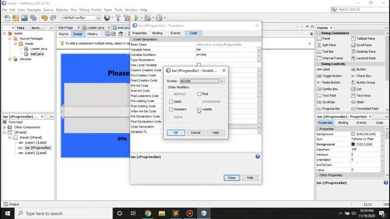Expand Other Components in Navigator
The width and height of the screenshot is (390, 219).
tap(4, 127)
